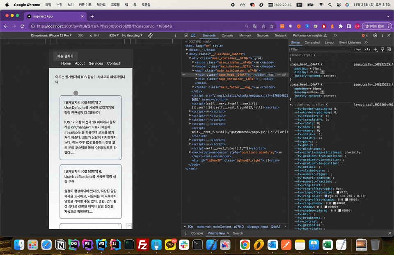Click the share icon in the address bar
Screen dimensions: 394x255
pyautogui.click(x=263, y=26)
